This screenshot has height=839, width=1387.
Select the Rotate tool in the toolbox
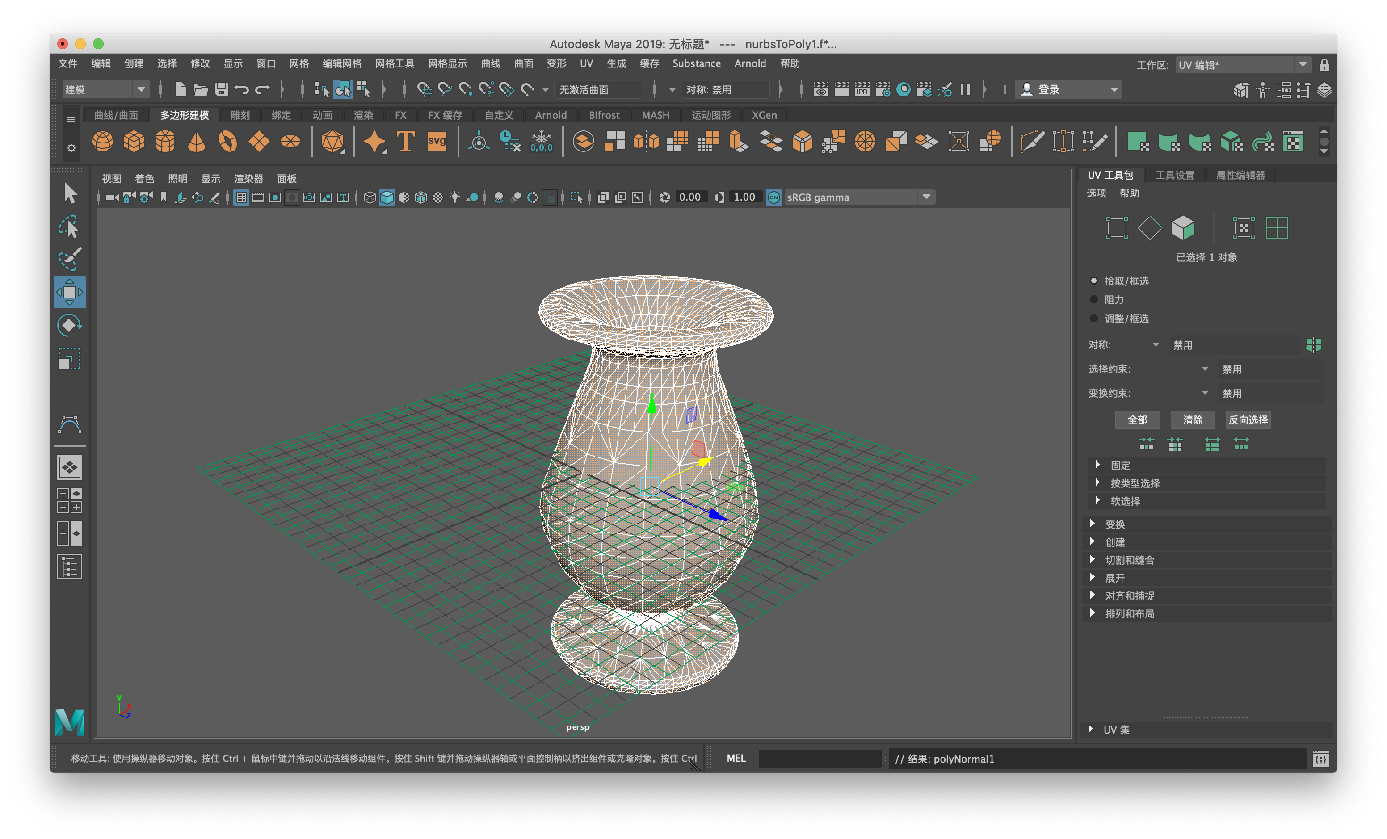tap(70, 325)
